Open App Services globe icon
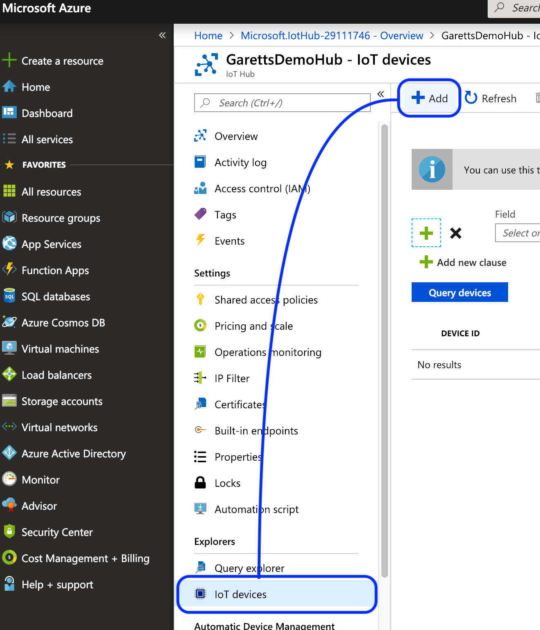 click(x=9, y=243)
